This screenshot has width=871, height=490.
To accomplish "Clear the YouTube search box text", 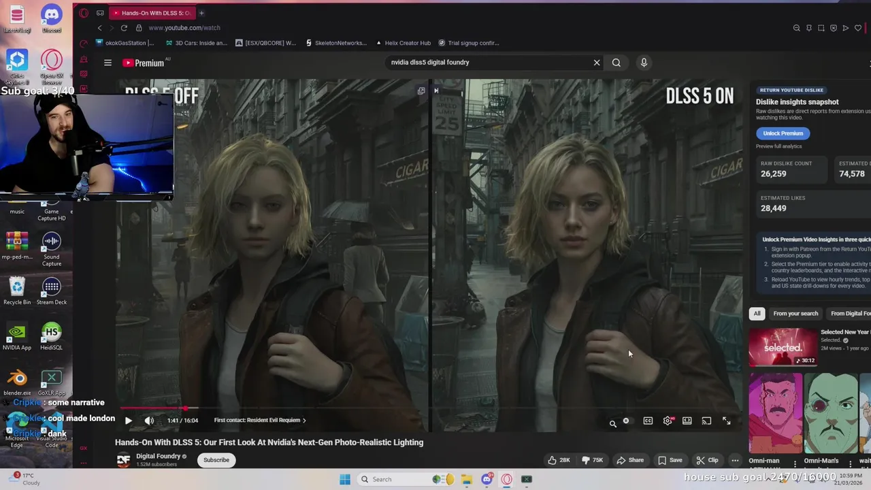I will (597, 63).
